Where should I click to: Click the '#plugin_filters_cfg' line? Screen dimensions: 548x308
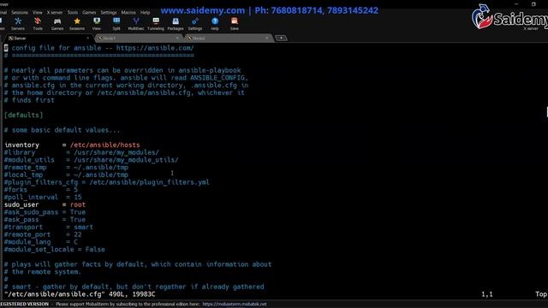coord(106,182)
